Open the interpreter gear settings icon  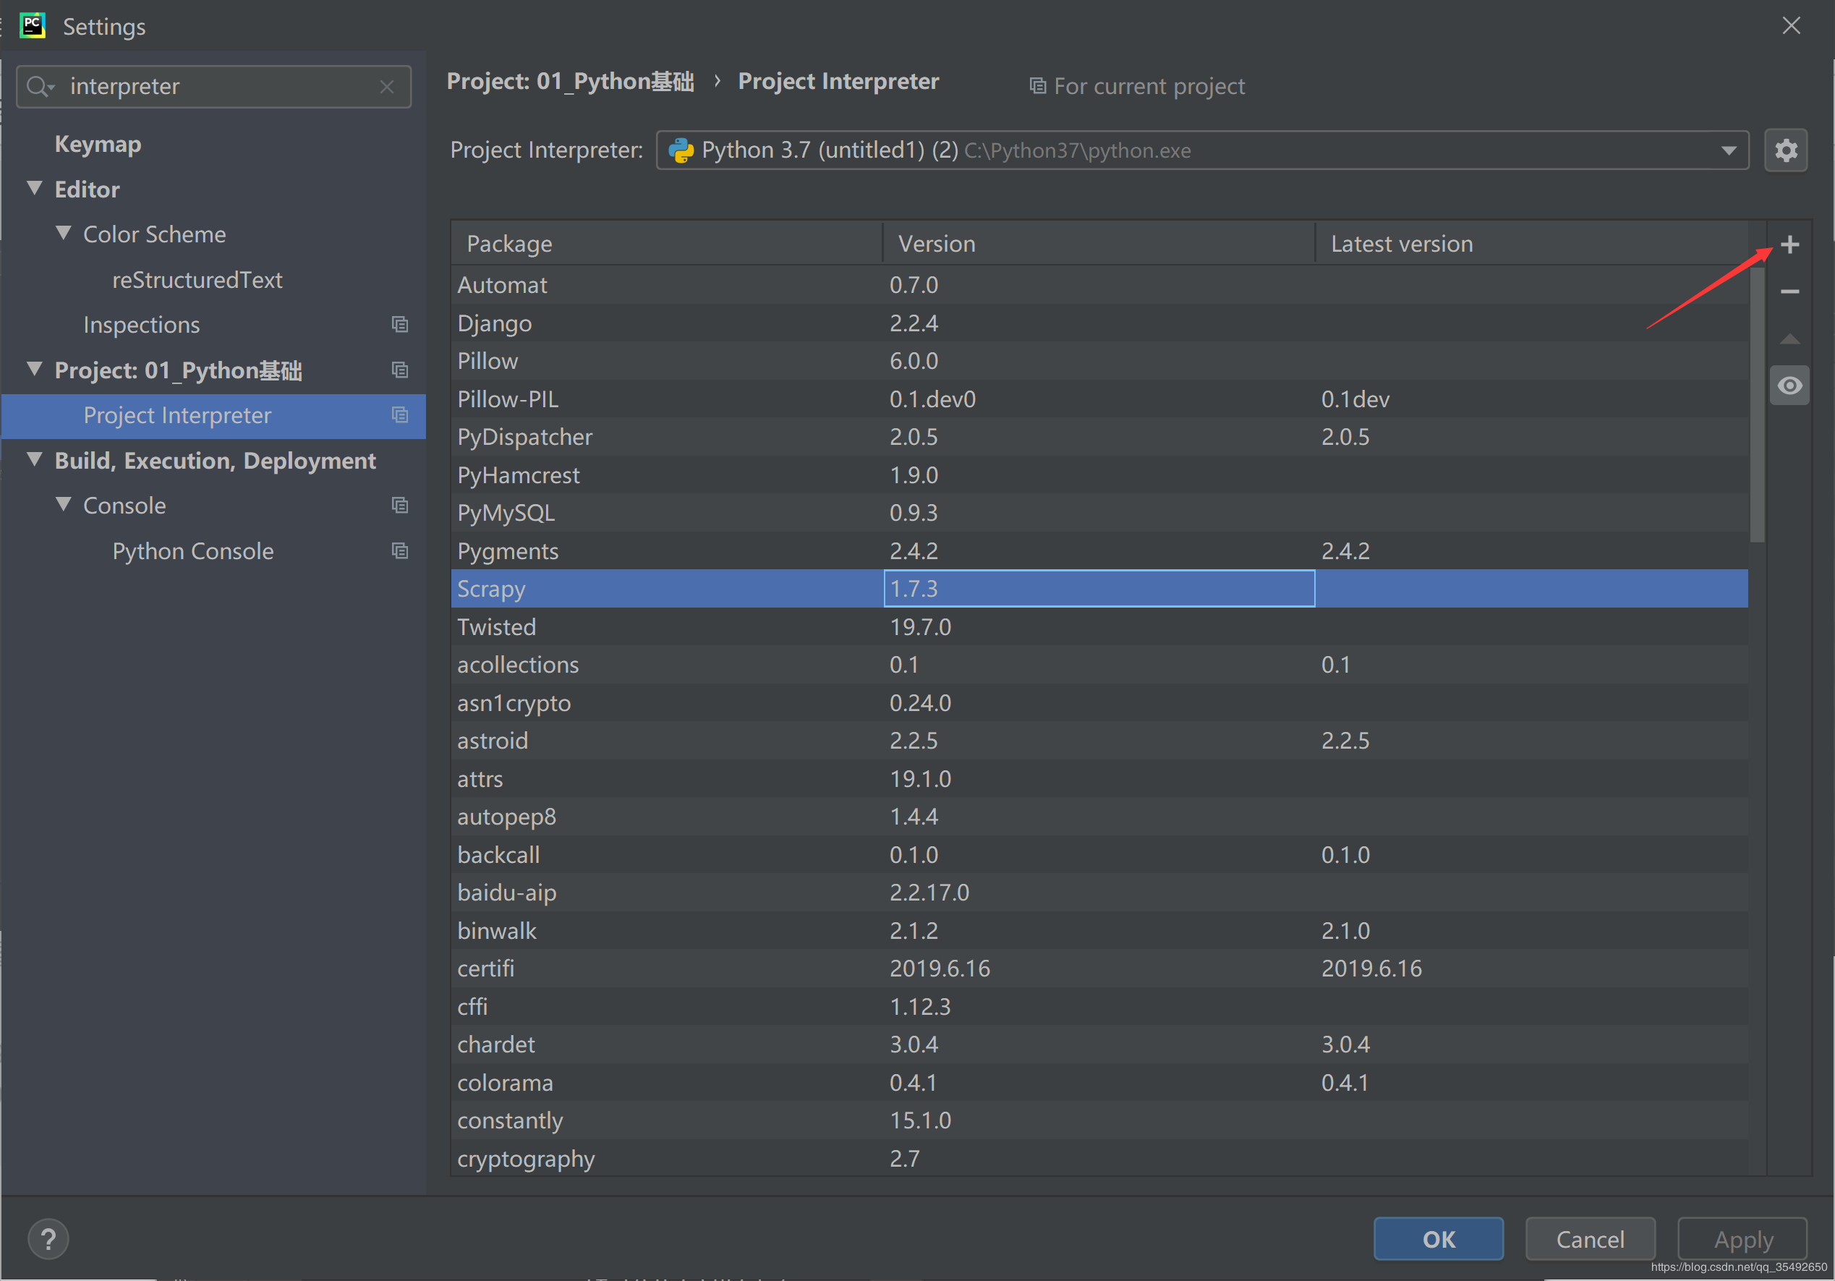pyautogui.click(x=1785, y=150)
